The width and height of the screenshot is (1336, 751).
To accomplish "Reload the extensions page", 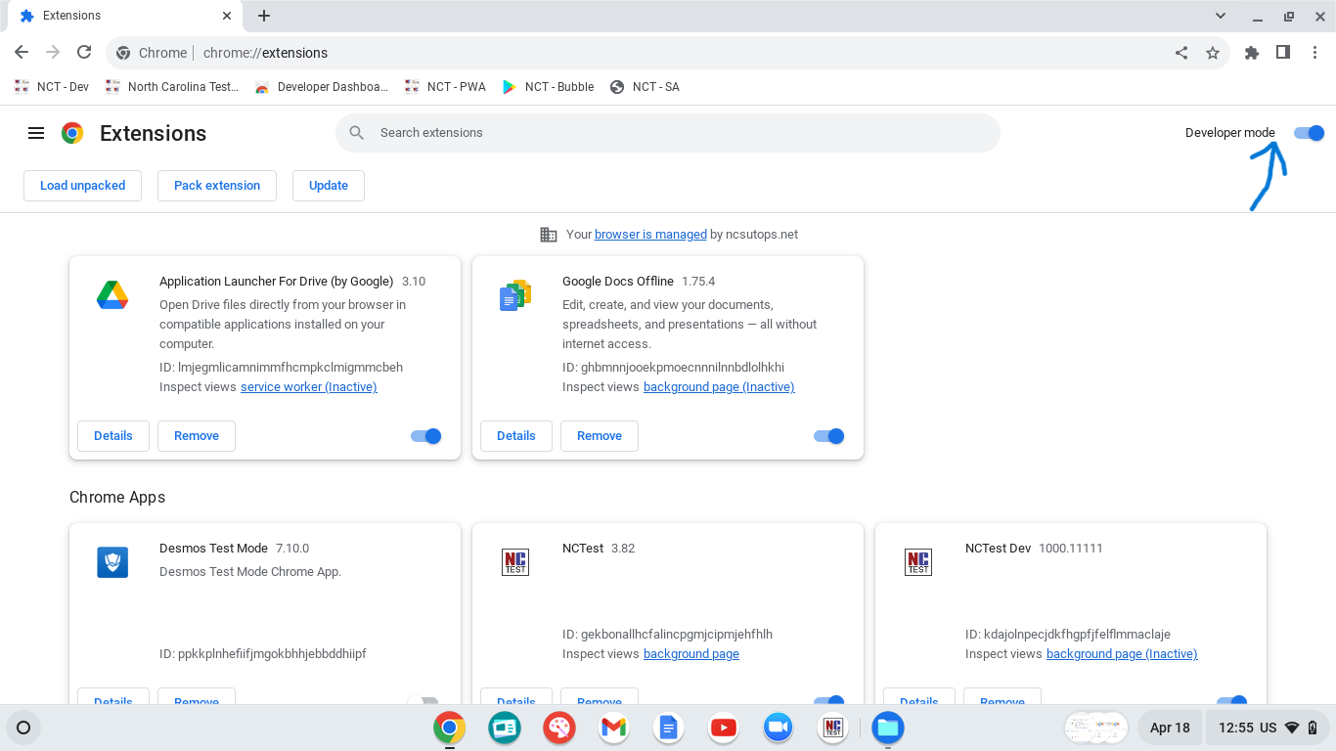I will pyautogui.click(x=84, y=53).
